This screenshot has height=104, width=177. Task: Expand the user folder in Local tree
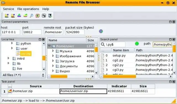pyautogui.click(x=12, y=48)
